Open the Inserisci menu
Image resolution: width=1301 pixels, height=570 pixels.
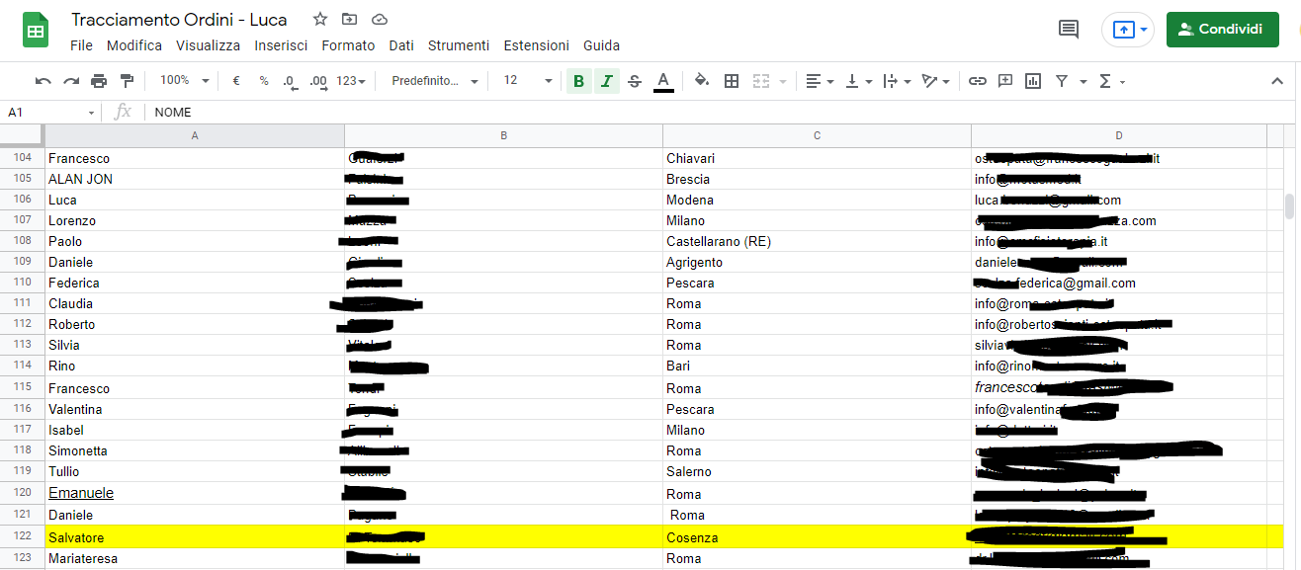tap(281, 45)
